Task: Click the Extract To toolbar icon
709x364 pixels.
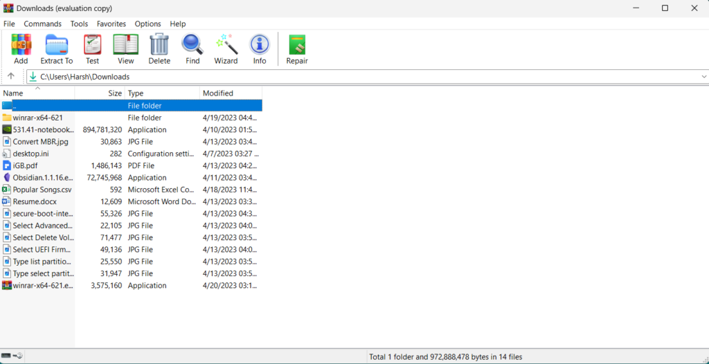Action: click(56, 49)
